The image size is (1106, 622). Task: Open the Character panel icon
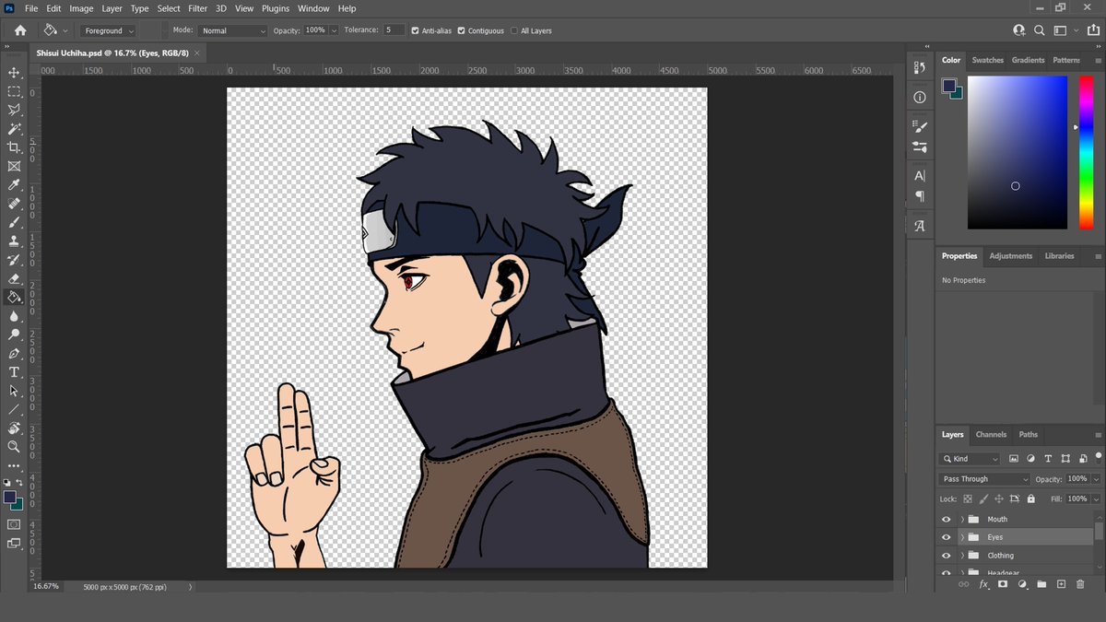click(919, 175)
